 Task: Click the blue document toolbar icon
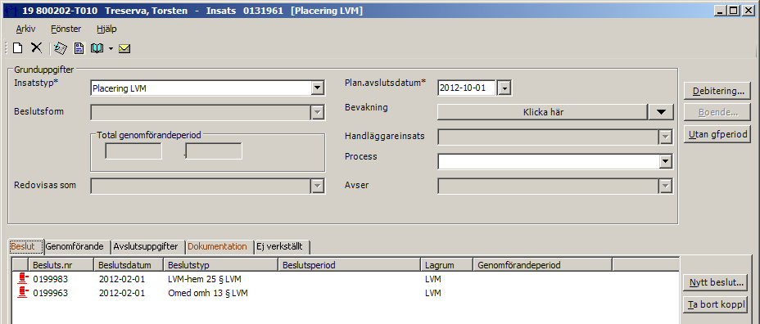click(79, 48)
